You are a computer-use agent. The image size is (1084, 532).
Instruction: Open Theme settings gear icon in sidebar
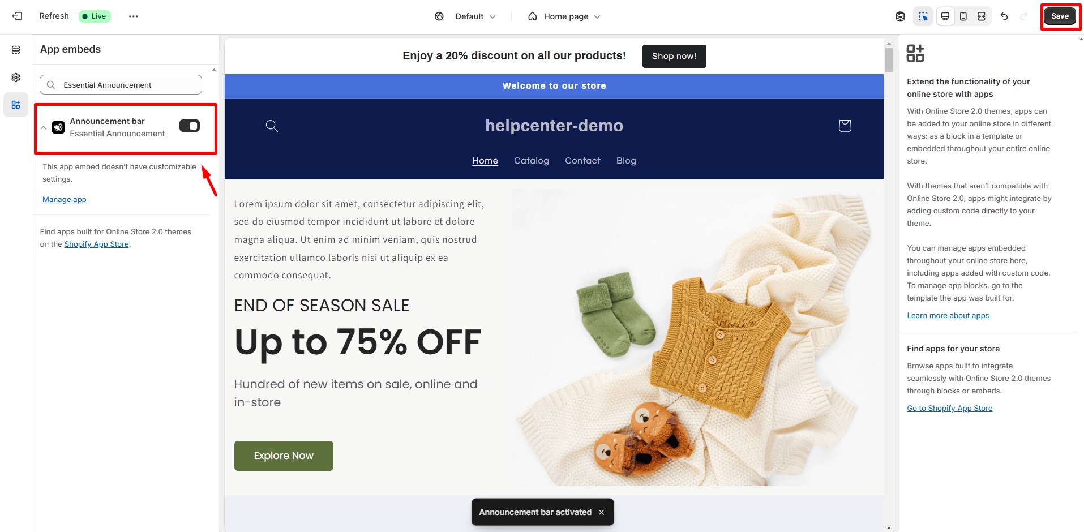(x=16, y=78)
